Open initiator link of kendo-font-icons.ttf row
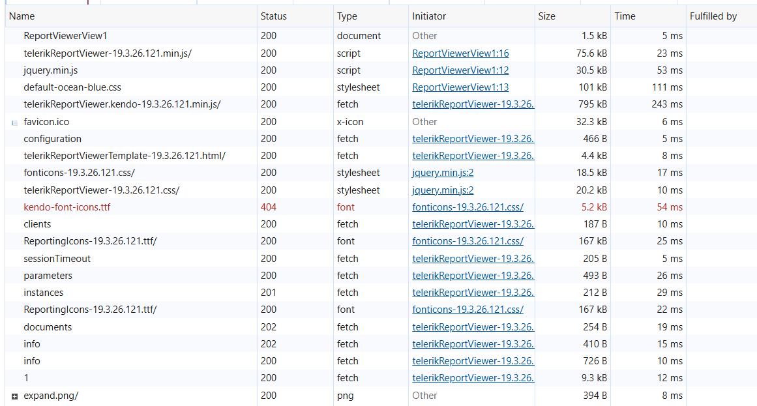 [468, 207]
